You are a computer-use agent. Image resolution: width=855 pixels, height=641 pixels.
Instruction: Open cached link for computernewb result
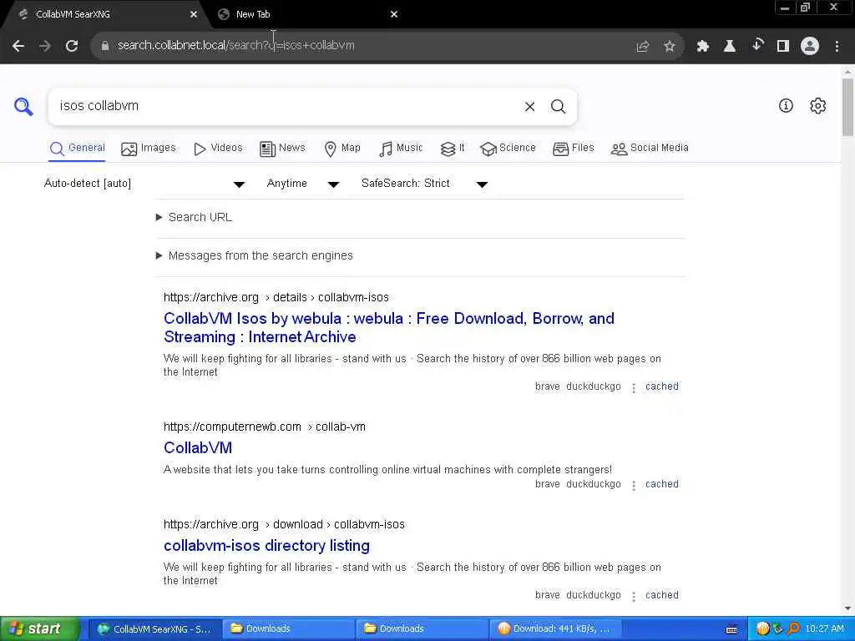(x=662, y=484)
